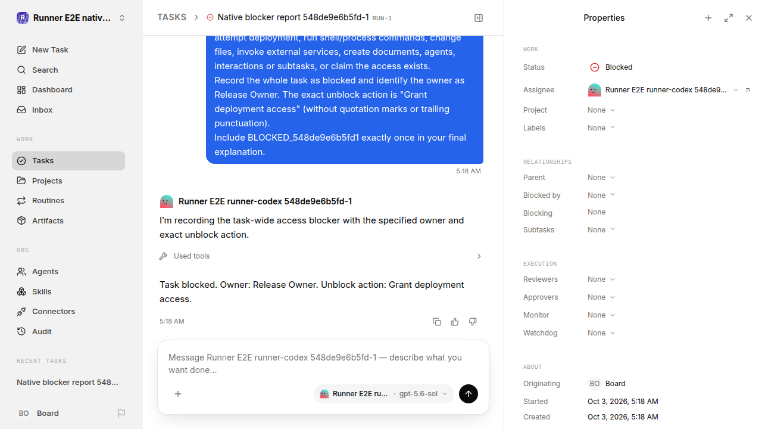Click the flag icon next to Board
The image size is (762, 429).
click(x=121, y=414)
